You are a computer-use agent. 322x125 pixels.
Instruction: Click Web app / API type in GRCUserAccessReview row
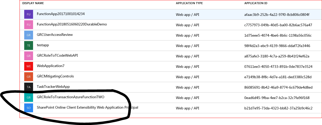click(x=187, y=35)
